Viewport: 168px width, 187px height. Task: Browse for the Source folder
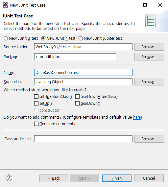point(149,47)
